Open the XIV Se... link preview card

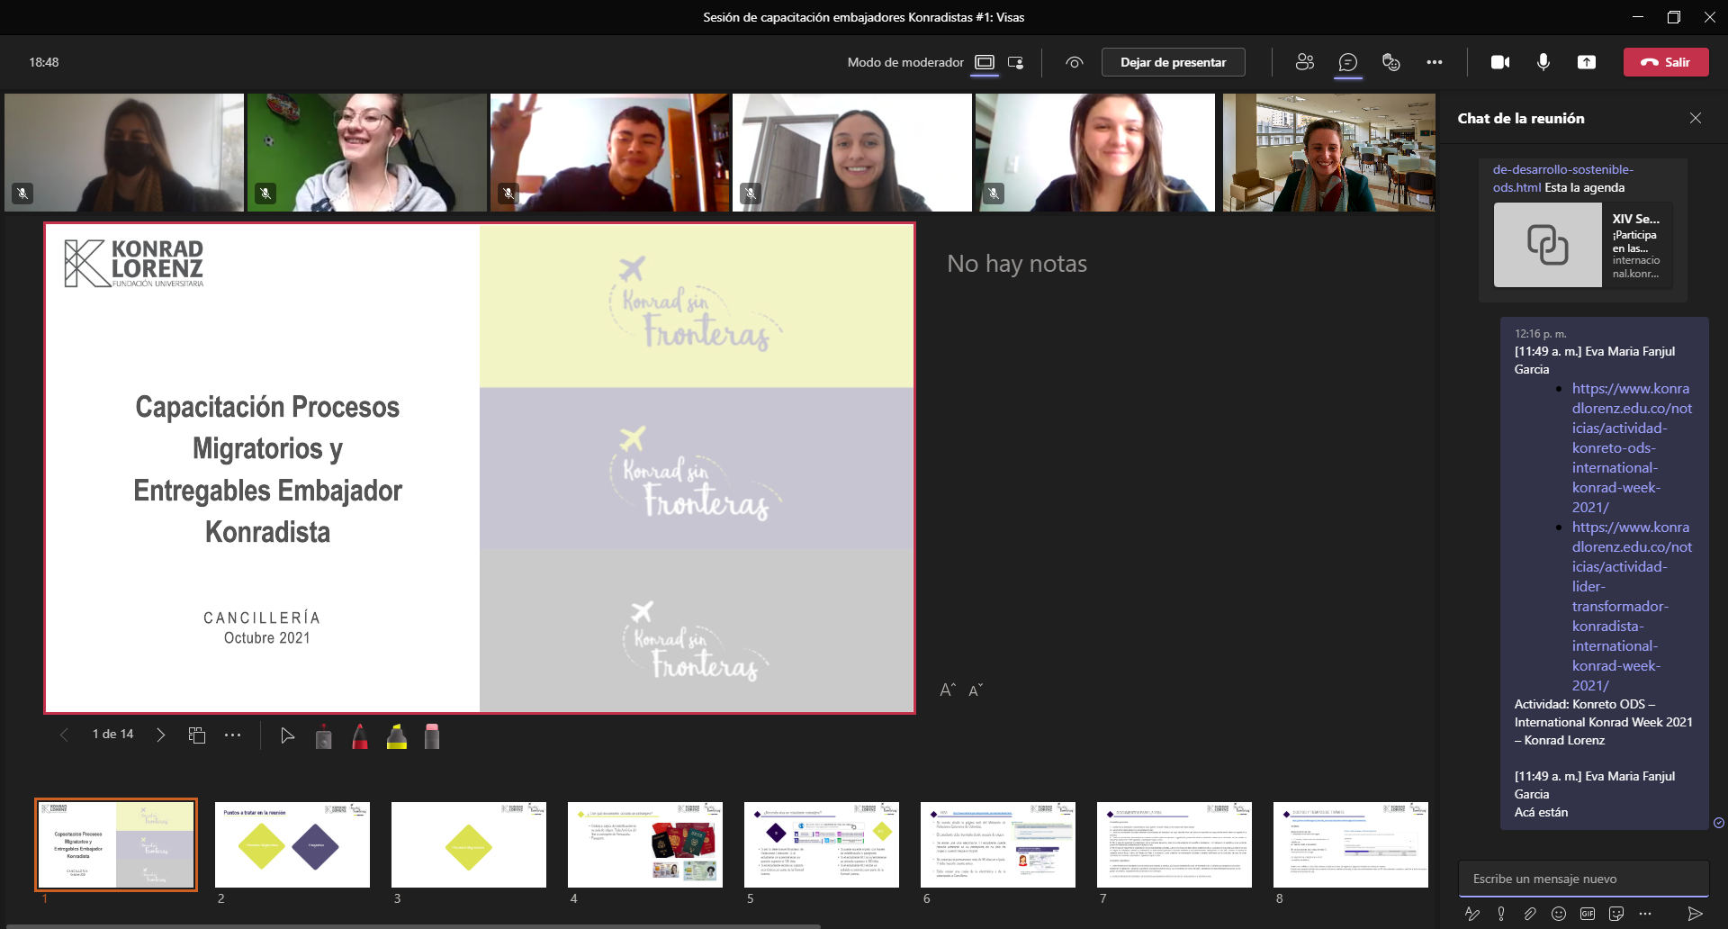click(x=1583, y=245)
